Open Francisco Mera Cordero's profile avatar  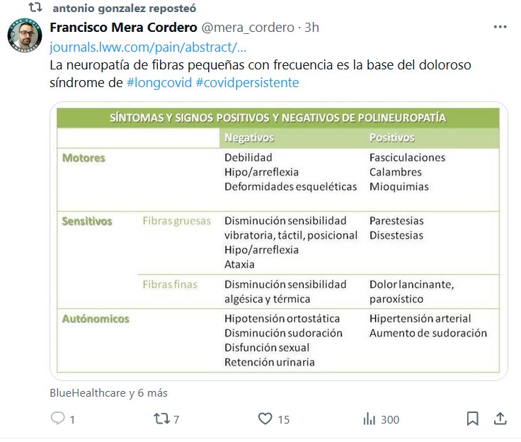[x=25, y=35]
